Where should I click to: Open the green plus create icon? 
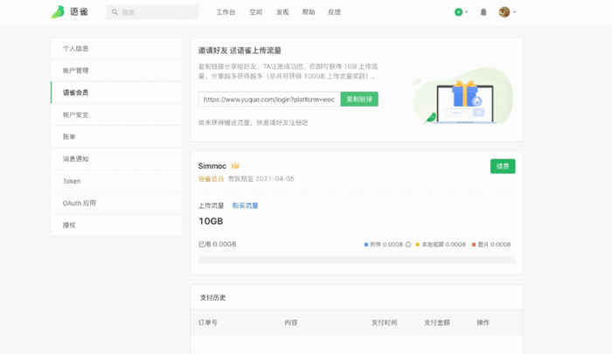pyautogui.click(x=458, y=12)
